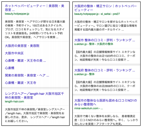
Task: Open the ホットペッパービューティー 美容院 result title
Action: [x=34, y=8]
